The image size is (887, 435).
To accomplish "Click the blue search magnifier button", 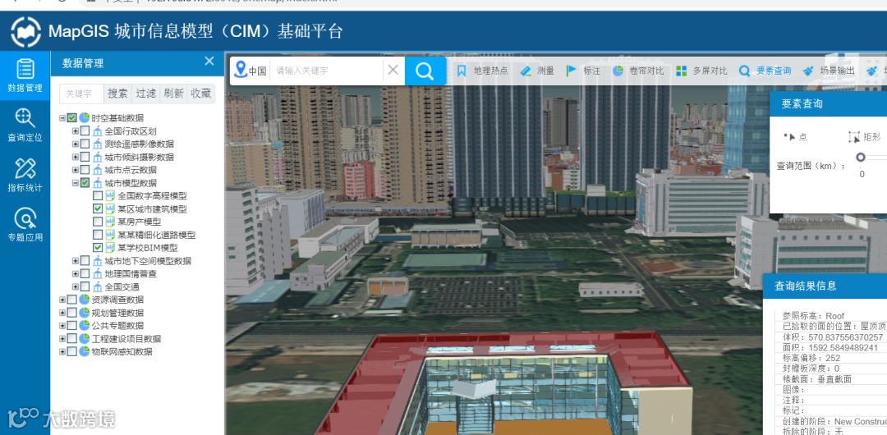I will 425,71.
